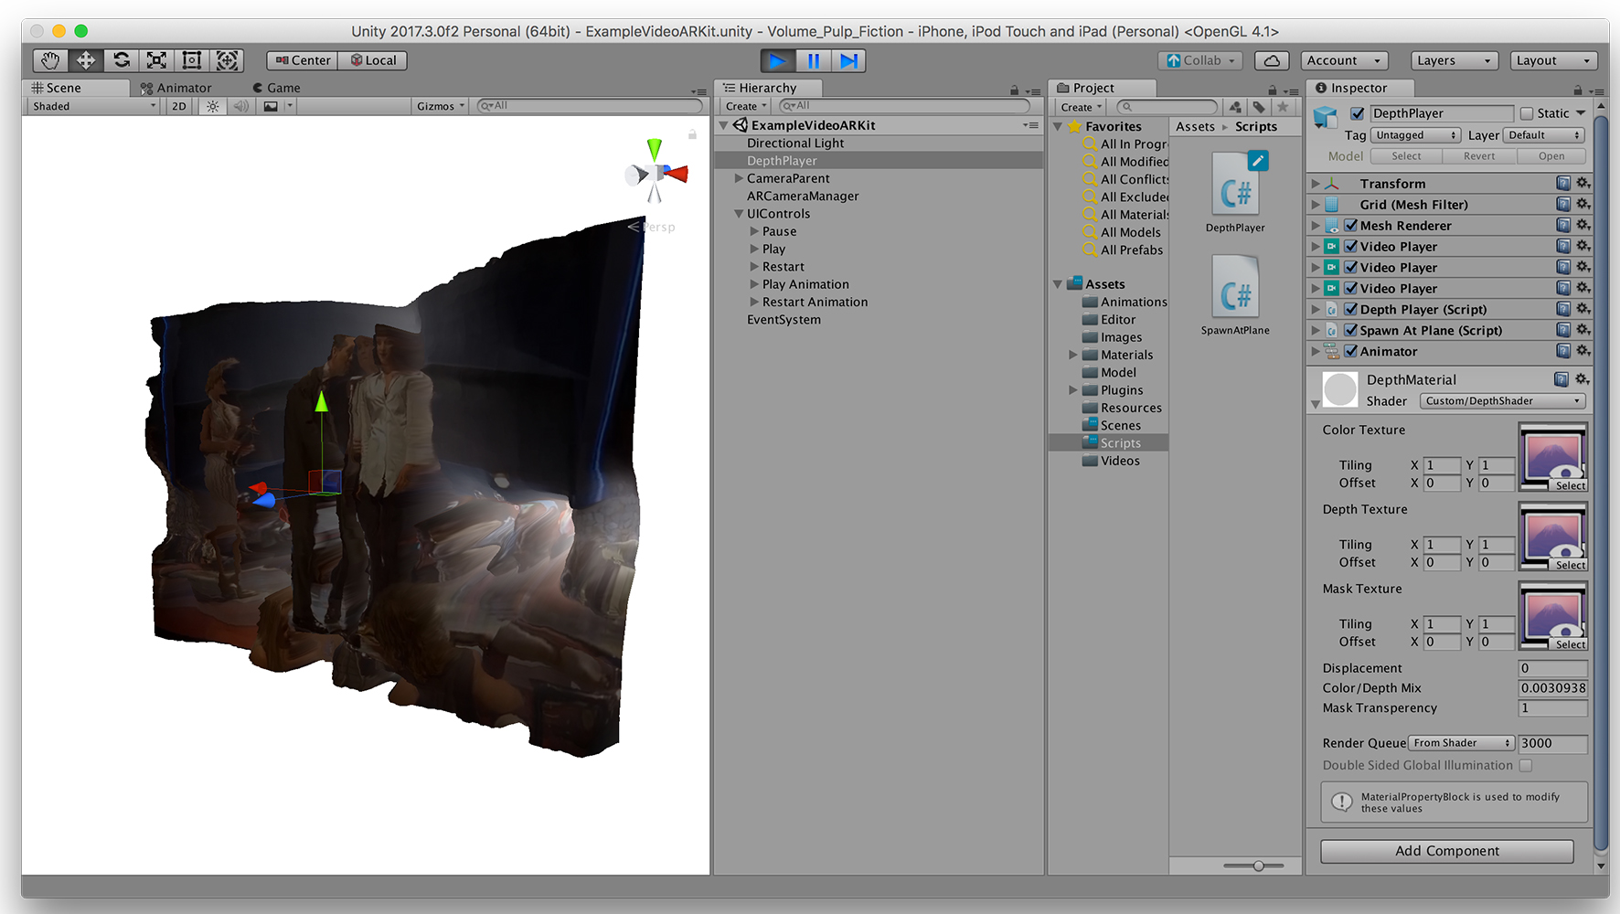This screenshot has height=914, width=1620.
Task: Disable the Mesh Renderer component
Action: point(1350,225)
